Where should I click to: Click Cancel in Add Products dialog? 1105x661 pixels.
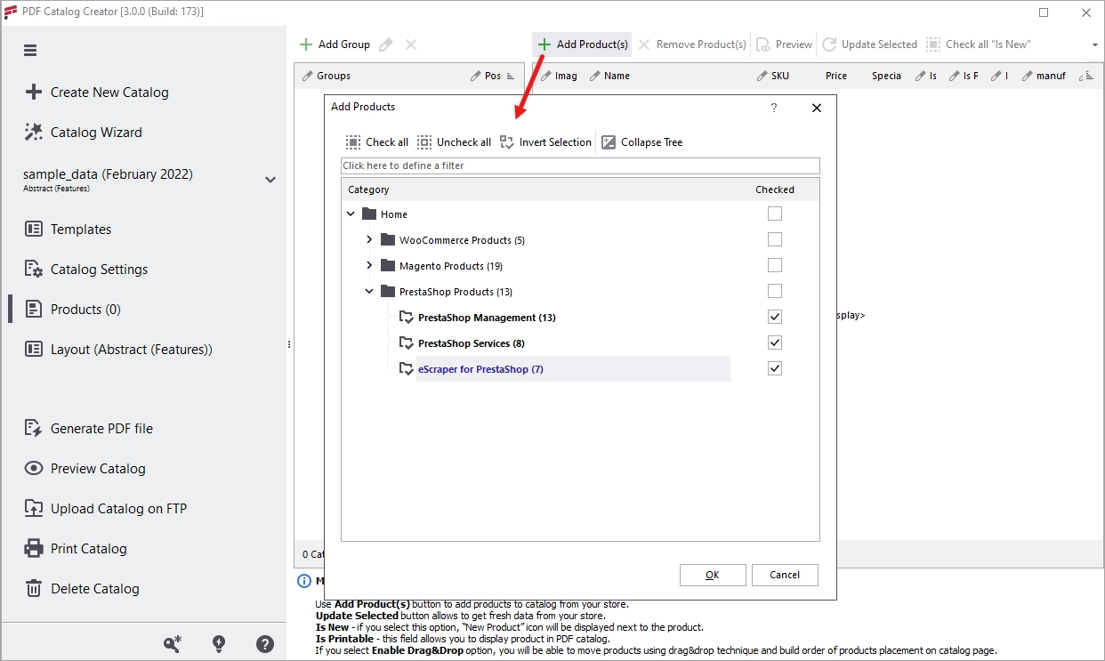point(785,575)
